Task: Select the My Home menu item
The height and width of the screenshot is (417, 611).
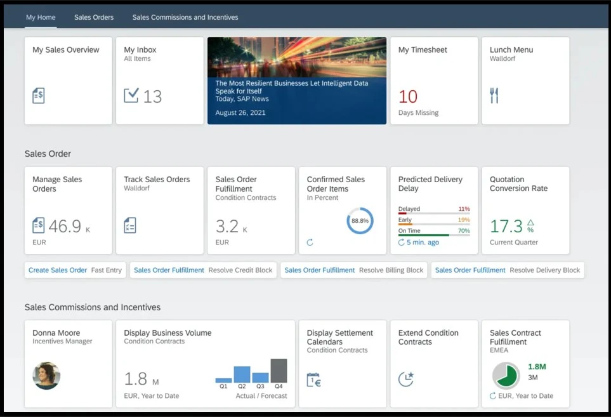Action: point(40,17)
